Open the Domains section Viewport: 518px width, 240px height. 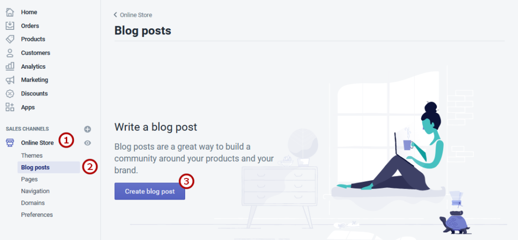pos(33,203)
